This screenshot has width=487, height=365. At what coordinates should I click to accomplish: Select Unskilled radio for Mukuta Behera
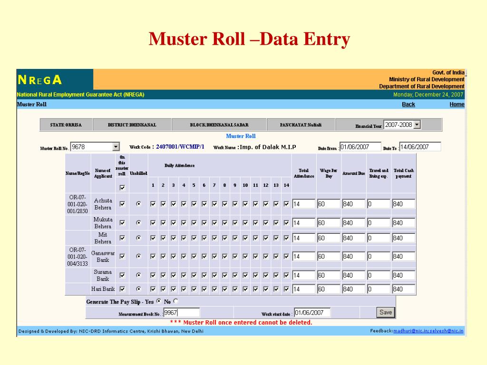pos(138,222)
